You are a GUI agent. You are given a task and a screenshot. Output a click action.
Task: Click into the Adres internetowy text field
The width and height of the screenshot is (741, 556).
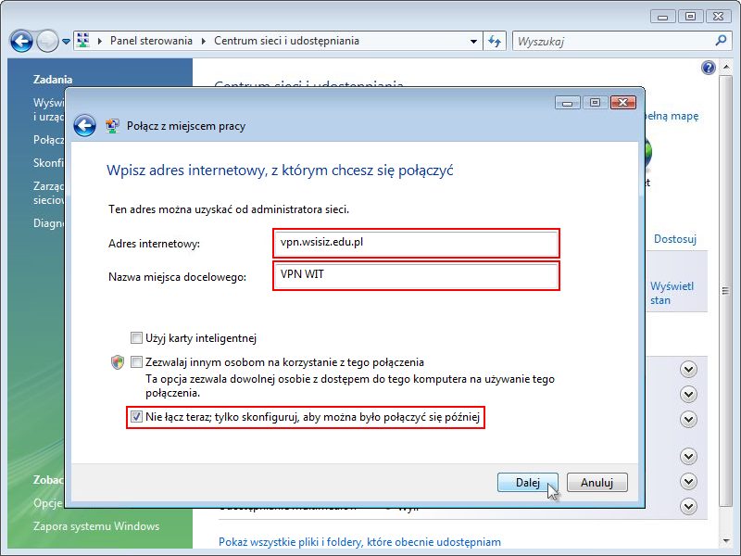pos(417,243)
